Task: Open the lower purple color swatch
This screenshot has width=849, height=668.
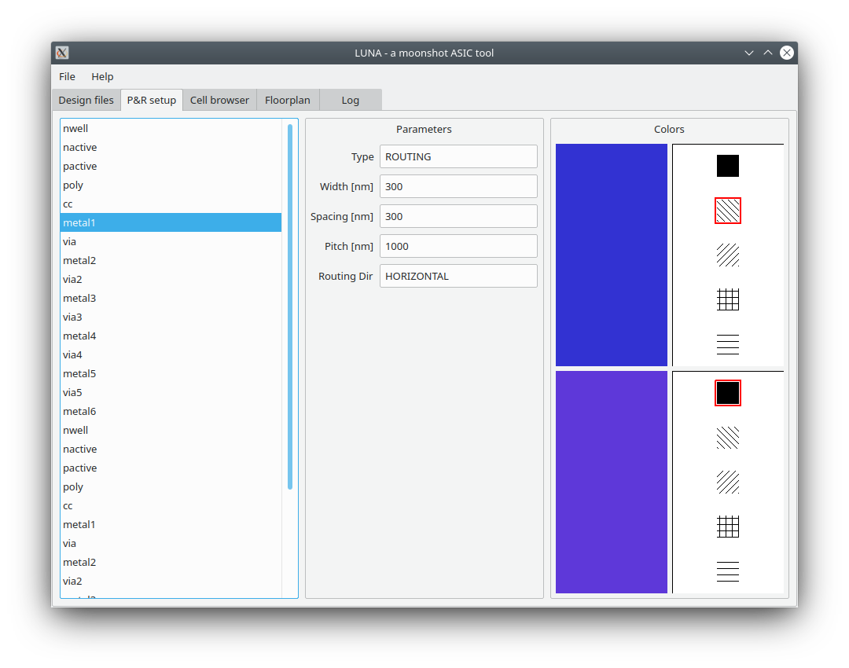Action: click(x=612, y=482)
